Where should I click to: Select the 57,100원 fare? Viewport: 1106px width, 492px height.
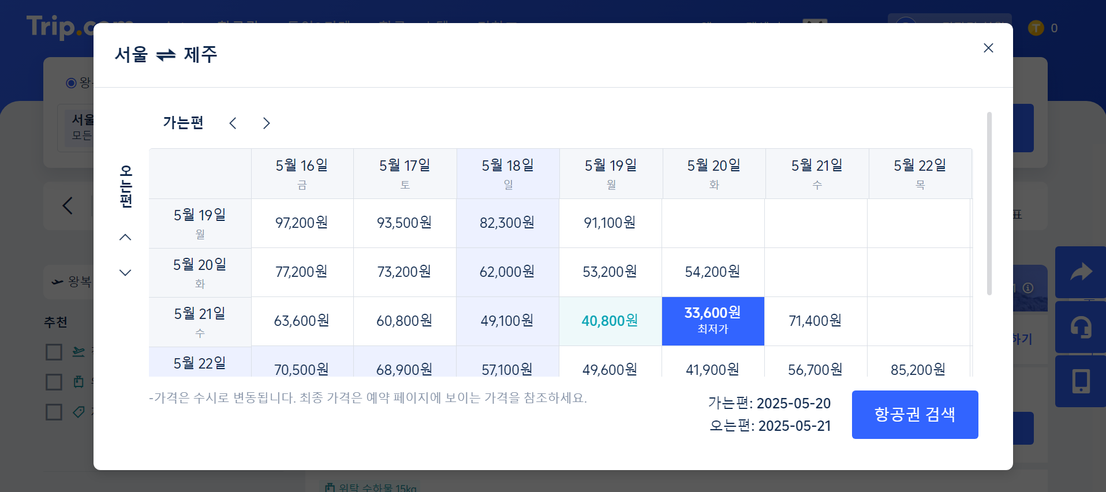click(x=507, y=363)
